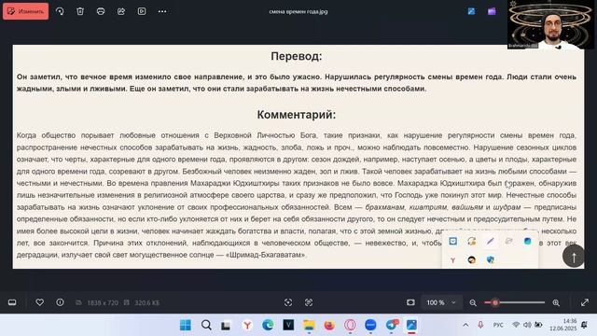Open the share icon in the top toolbar
Viewport: 597px width, 336px height.
(121, 11)
